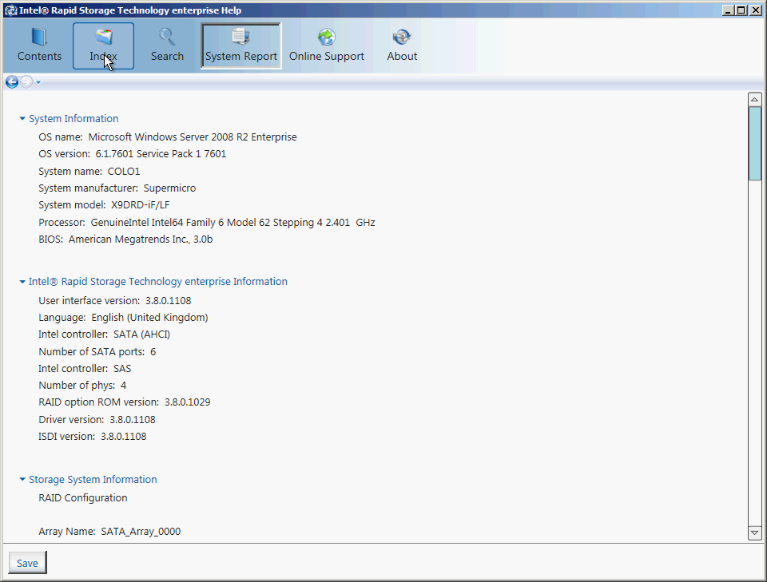Open the Online Support globe icon
The image size is (767, 582).
(x=326, y=37)
